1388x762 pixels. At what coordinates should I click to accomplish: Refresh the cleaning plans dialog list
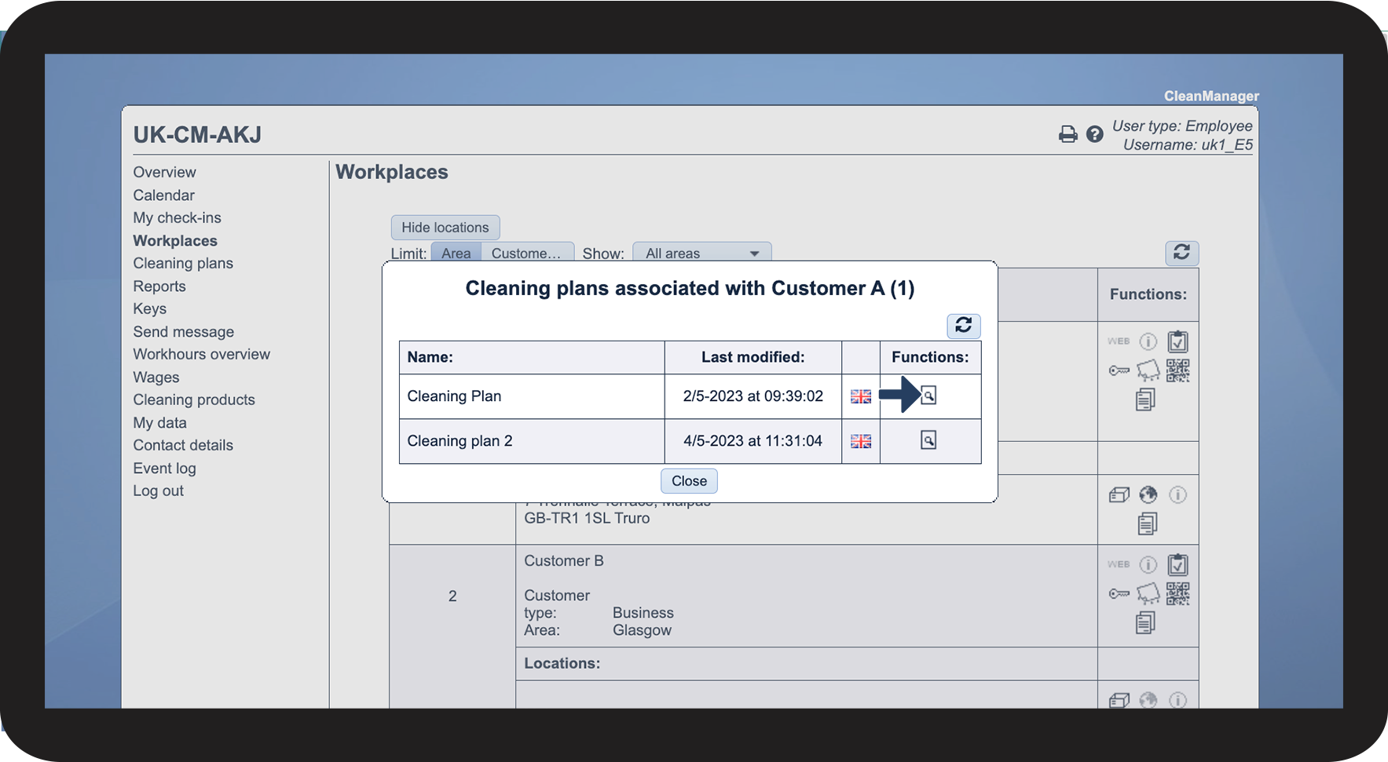(963, 326)
